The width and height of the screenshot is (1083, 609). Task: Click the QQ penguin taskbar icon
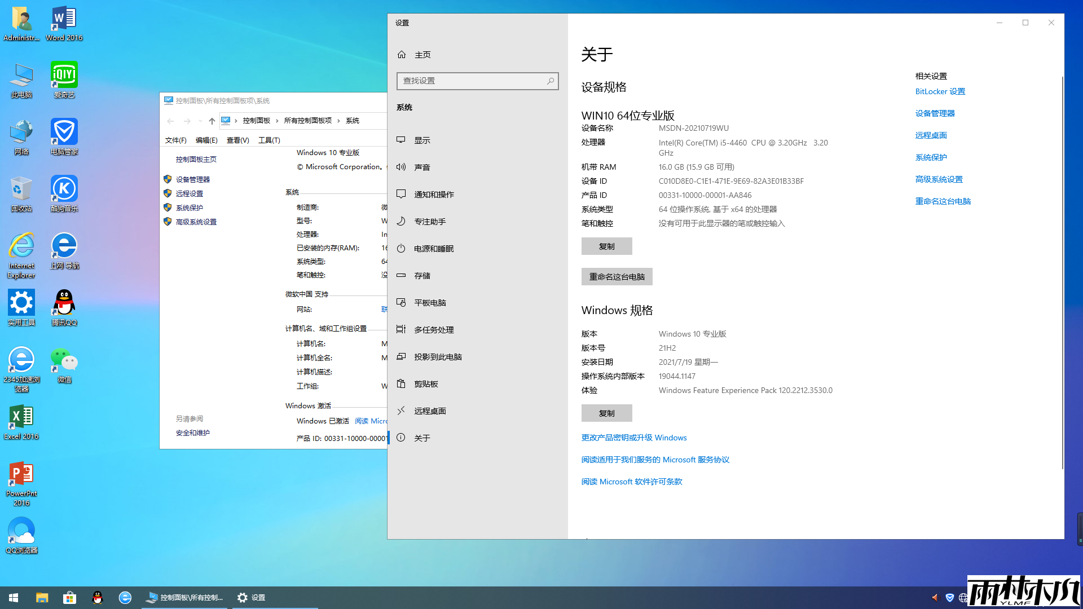click(x=97, y=598)
